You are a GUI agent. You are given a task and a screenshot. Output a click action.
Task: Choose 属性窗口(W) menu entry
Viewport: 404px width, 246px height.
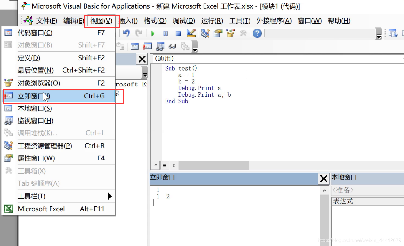pos(59,159)
